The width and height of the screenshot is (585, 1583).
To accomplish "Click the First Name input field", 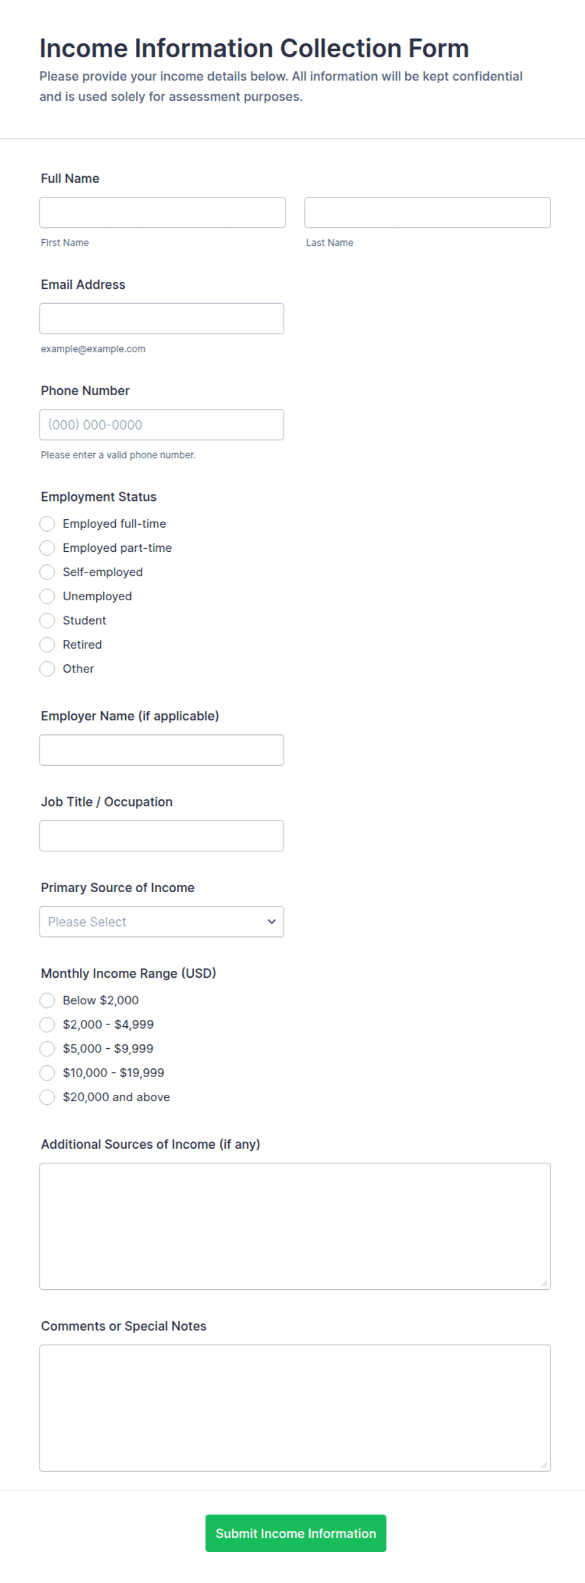I will pyautogui.click(x=162, y=213).
